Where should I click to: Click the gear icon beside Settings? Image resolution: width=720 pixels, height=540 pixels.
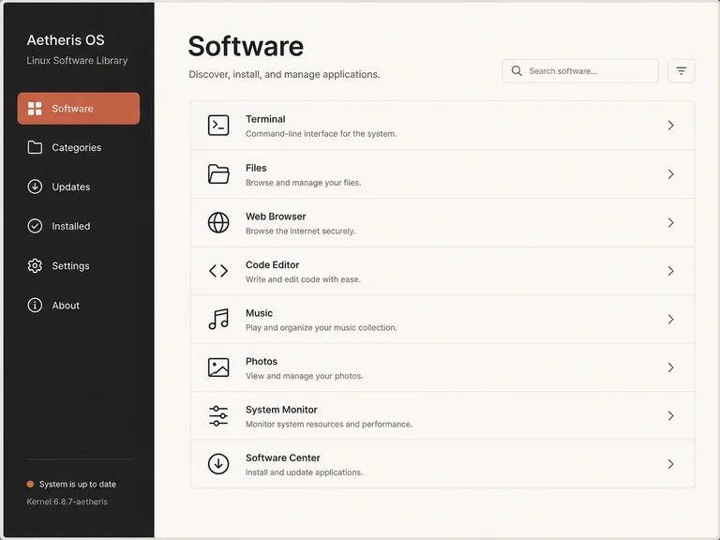pyautogui.click(x=35, y=266)
